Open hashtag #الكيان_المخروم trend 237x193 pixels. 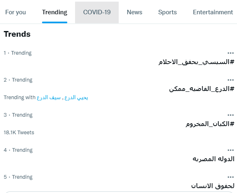[x=210, y=124]
